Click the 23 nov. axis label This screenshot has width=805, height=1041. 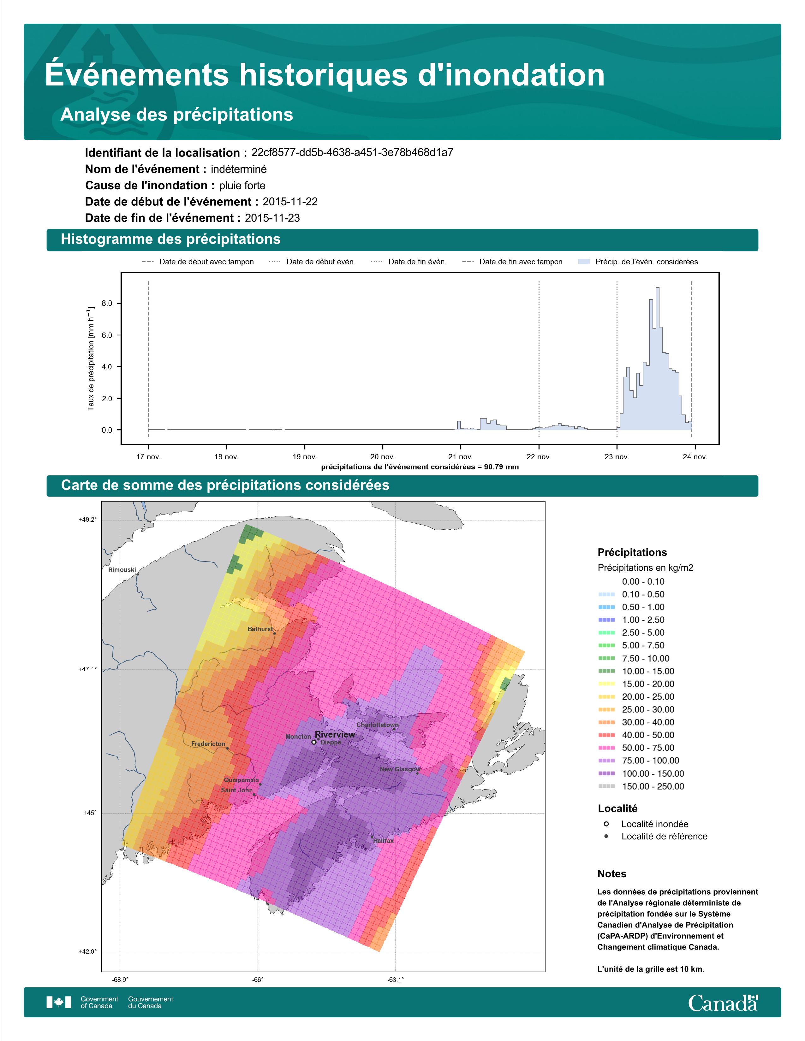pos(617,457)
